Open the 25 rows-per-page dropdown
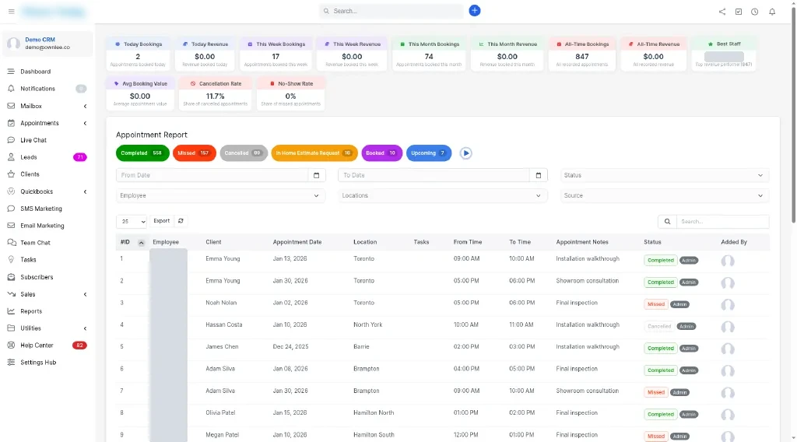The height and width of the screenshot is (442, 797). click(x=131, y=222)
